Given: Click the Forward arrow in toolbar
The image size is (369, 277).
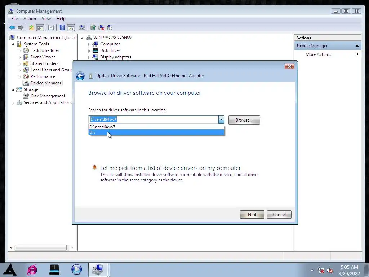Looking at the screenshot, I should tap(21, 27).
